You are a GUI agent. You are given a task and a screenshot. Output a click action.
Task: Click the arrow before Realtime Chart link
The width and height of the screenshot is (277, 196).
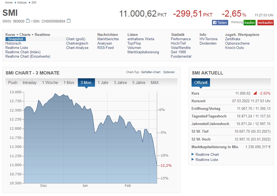click(x=193, y=154)
